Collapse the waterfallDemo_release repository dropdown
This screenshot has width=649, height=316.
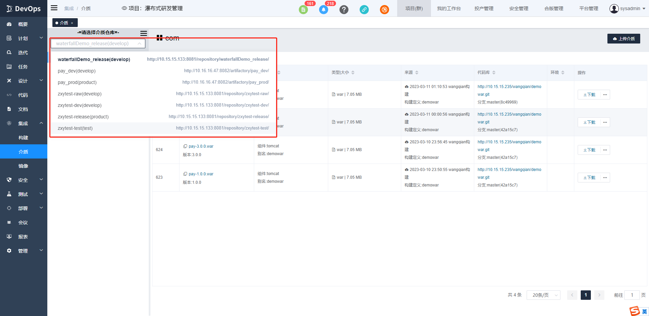tap(139, 44)
